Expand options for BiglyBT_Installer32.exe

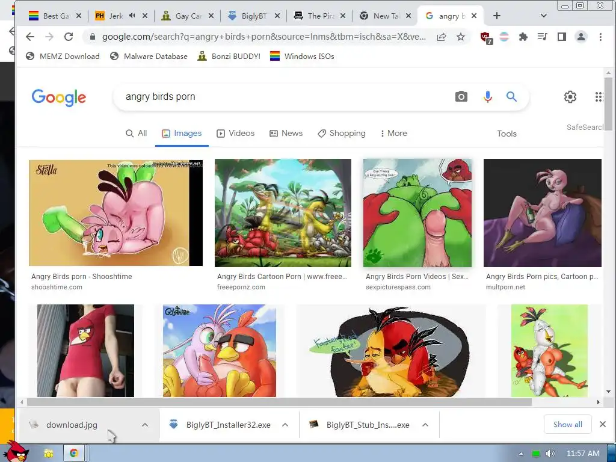(x=285, y=425)
